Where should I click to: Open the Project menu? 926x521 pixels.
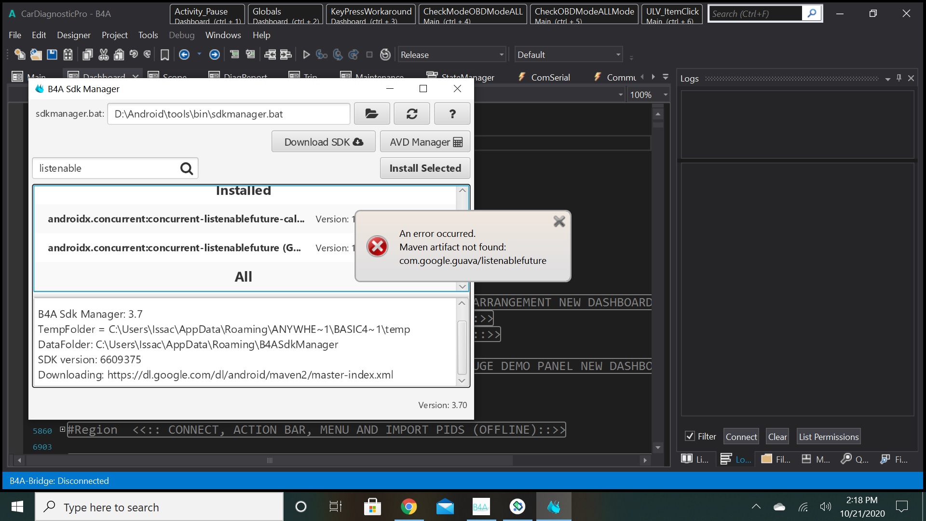point(114,35)
